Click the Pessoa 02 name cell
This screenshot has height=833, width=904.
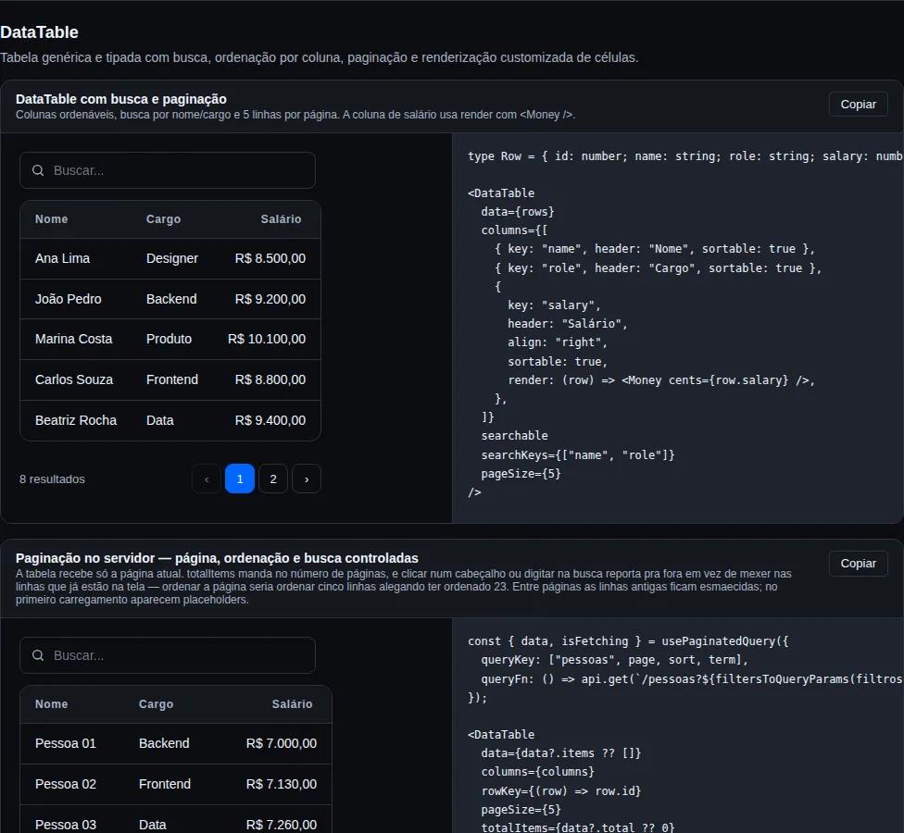[65, 784]
